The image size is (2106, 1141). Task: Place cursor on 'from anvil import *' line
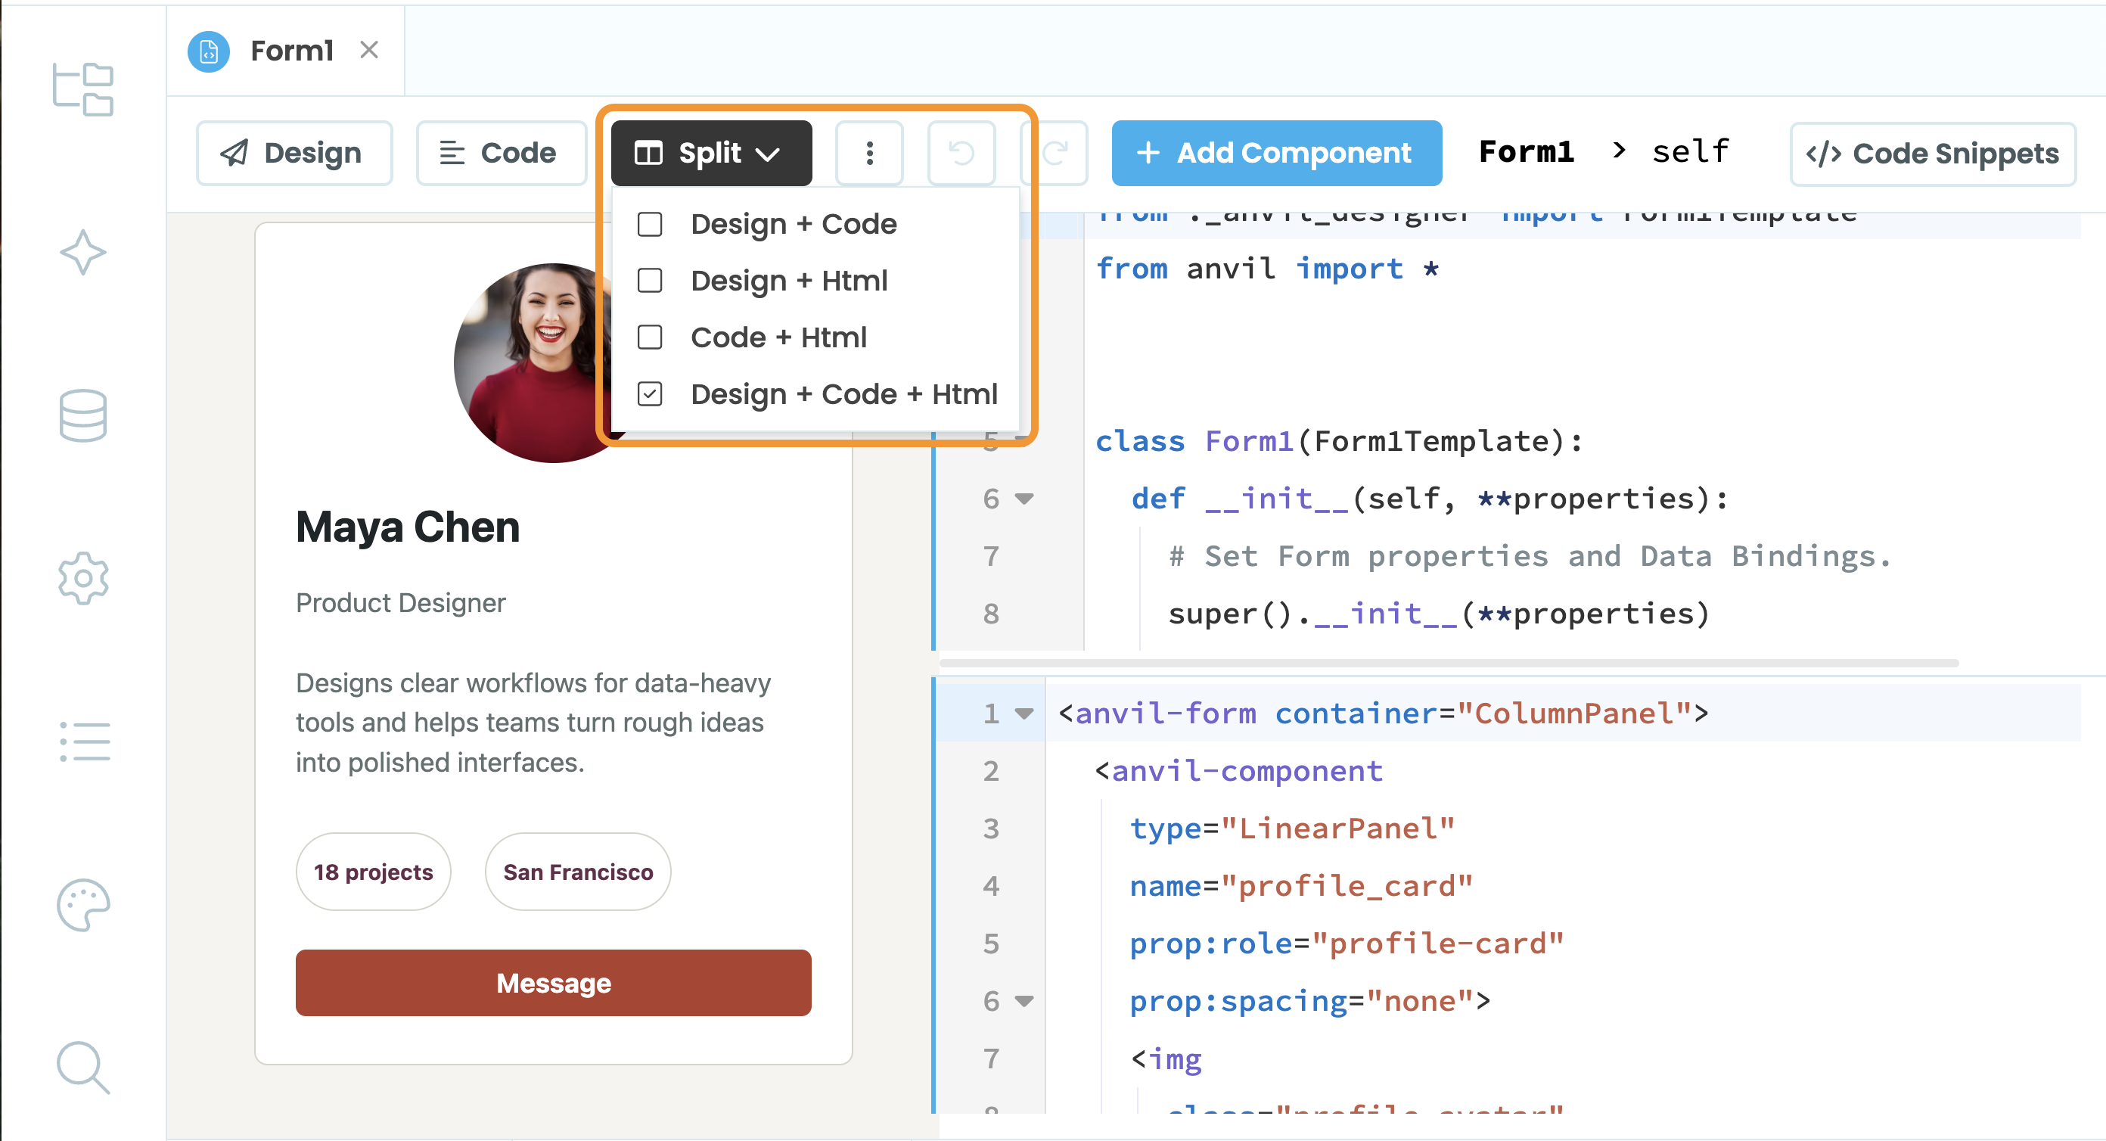coord(1267,269)
